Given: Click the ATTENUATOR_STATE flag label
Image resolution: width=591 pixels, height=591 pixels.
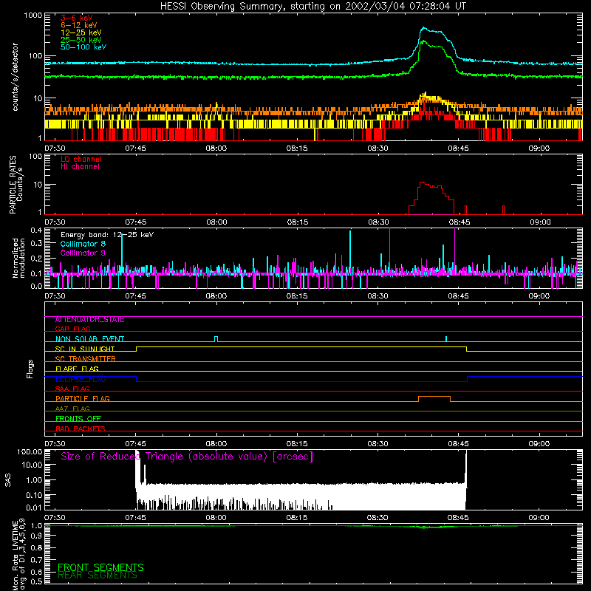Looking at the screenshot, I should pos(89,320).
